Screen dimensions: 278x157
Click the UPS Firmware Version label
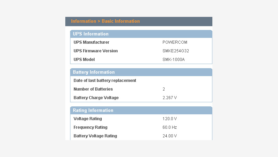(96, 51)
